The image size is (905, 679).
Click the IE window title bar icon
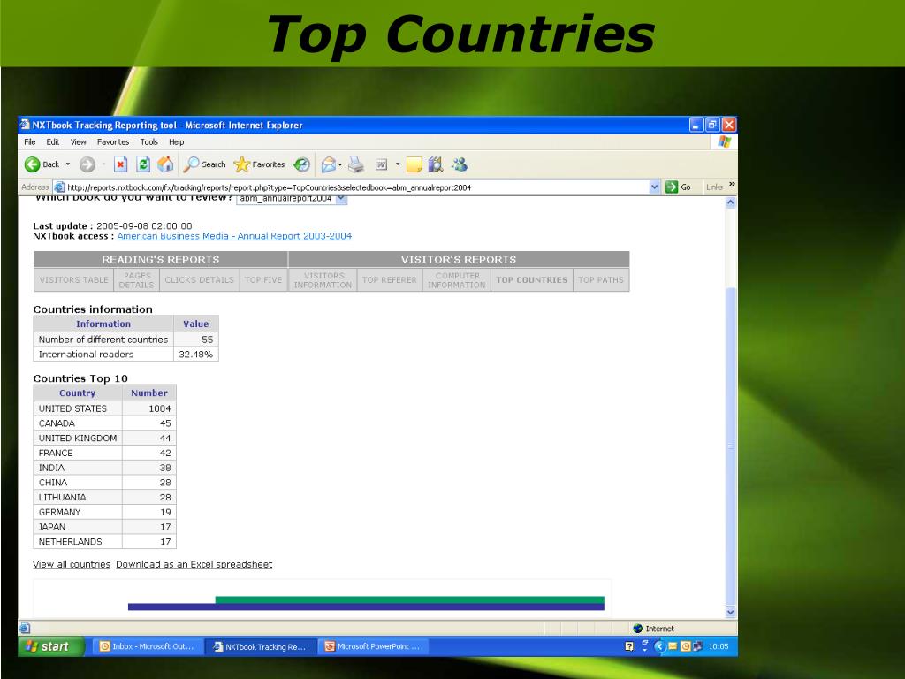pos(25,125)
